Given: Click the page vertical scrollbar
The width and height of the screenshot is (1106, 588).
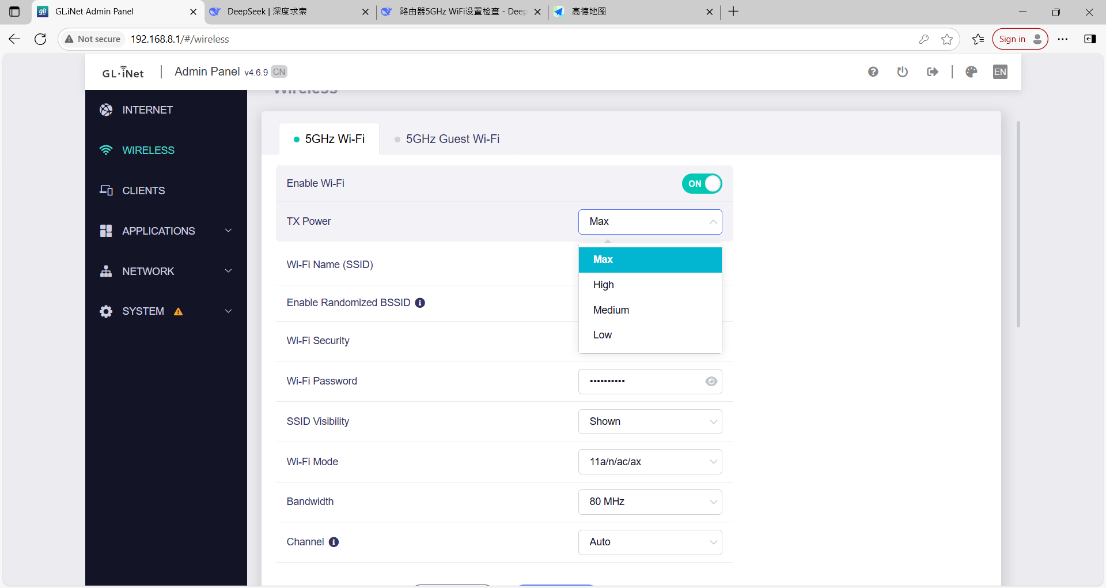Looking at the screenshot, I should (1018, 224).
